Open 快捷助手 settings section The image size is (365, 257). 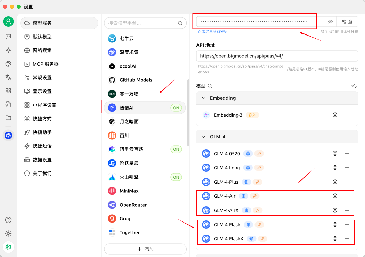pyautogui.click(x=59, y=132)
